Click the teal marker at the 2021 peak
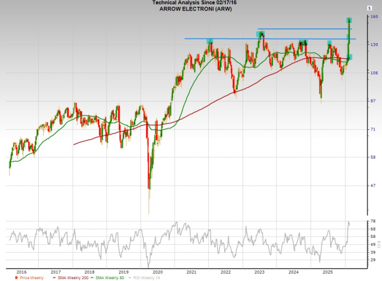Image resolution: width=382 pixels, height=281 pixels. tap(209, 42)
